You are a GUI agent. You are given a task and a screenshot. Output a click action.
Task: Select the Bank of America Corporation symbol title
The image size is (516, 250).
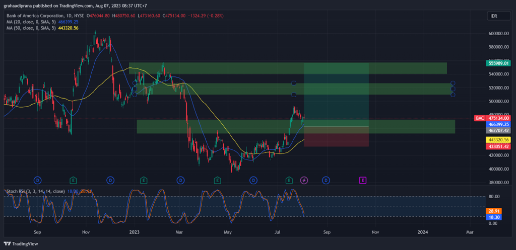tap(45, 16)
